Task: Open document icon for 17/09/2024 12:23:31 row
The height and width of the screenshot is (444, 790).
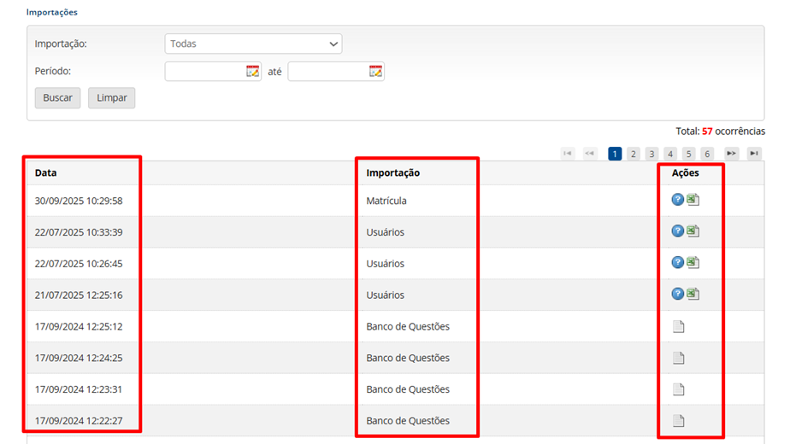Action: pyautogui.click(x=679, y=389)
